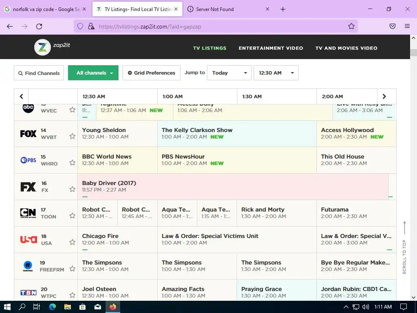The image size is (417, 313).
Task: Go back to the previous page
Action: pos(10,26)
